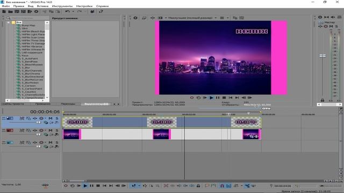344x193 pixels.
Task: Open overlays dropdown arrow in preview toolbar
Action: (x=227, y=18)
